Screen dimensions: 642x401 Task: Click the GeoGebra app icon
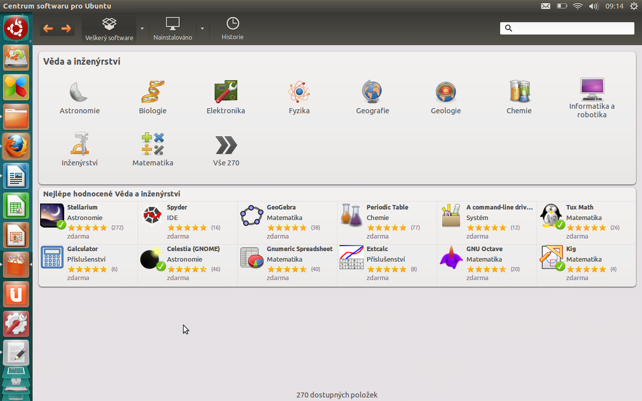pyautogui.click(x=252, y=216)
